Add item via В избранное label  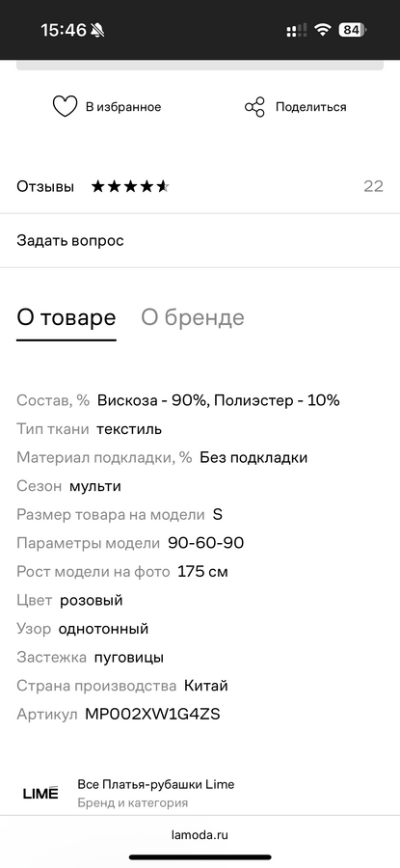pyautogui.click(x=123, y=107)
